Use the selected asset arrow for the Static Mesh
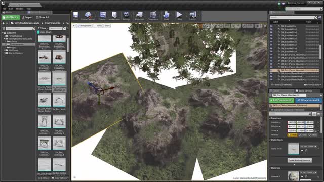 tap(302, 151)
